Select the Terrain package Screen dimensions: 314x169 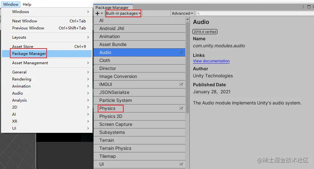(139, 140)
